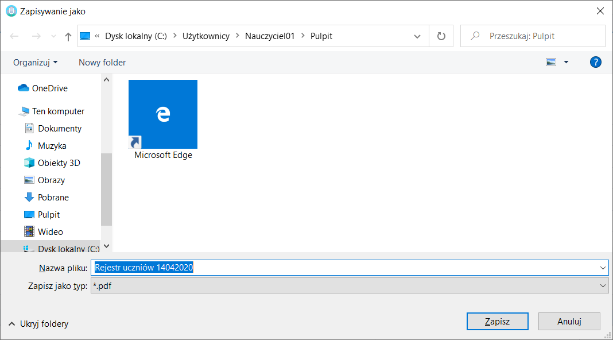Click the Wideo film strip icon
The width and height of the screenshot is (613, 340).
pos(29,231)
